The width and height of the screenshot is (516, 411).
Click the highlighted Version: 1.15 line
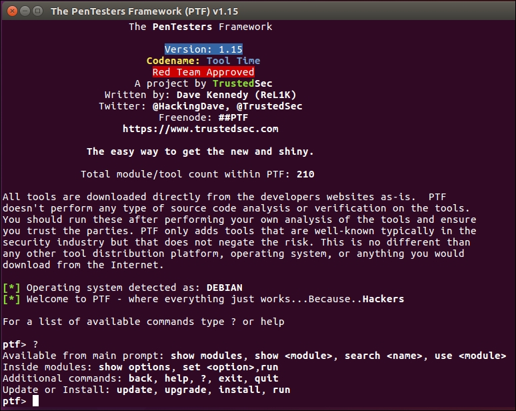(203, 49)
